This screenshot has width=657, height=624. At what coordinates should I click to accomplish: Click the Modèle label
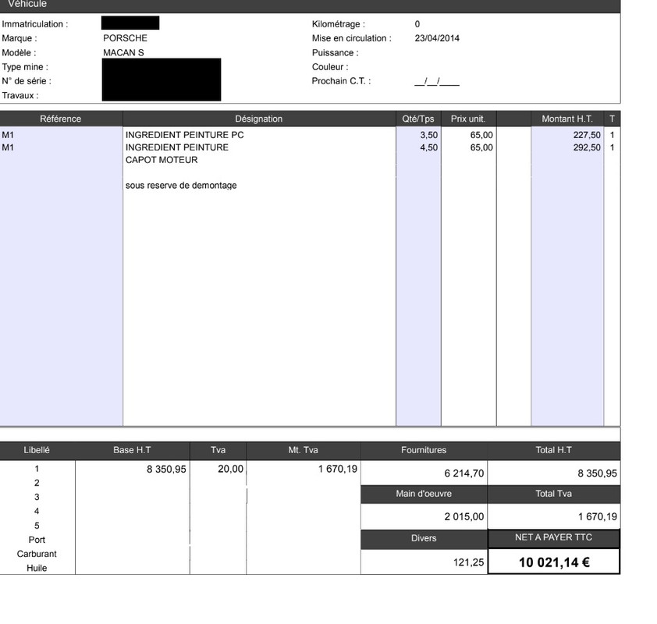[19, 53]
